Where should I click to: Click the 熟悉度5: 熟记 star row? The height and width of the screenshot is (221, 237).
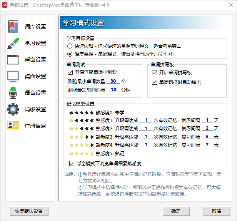tap(97, 154)
